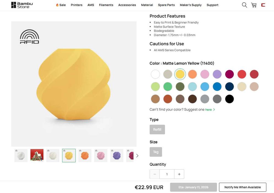
Task: Open the search magnifier icon
Action: pos(244,5)
